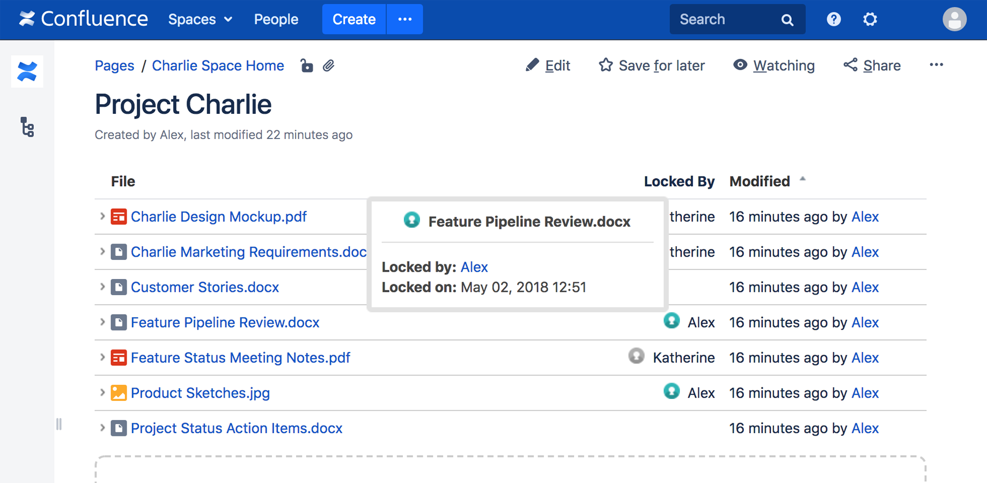Collapse the sidebar with the drag handle
This screenshot has width=987, height=483.
(x=60, y=425)
